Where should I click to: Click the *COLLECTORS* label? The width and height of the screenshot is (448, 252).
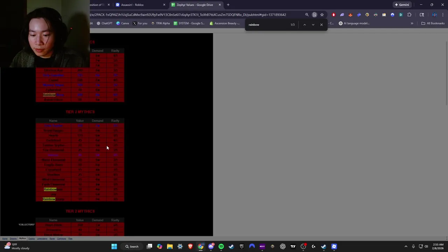[27, 225]
